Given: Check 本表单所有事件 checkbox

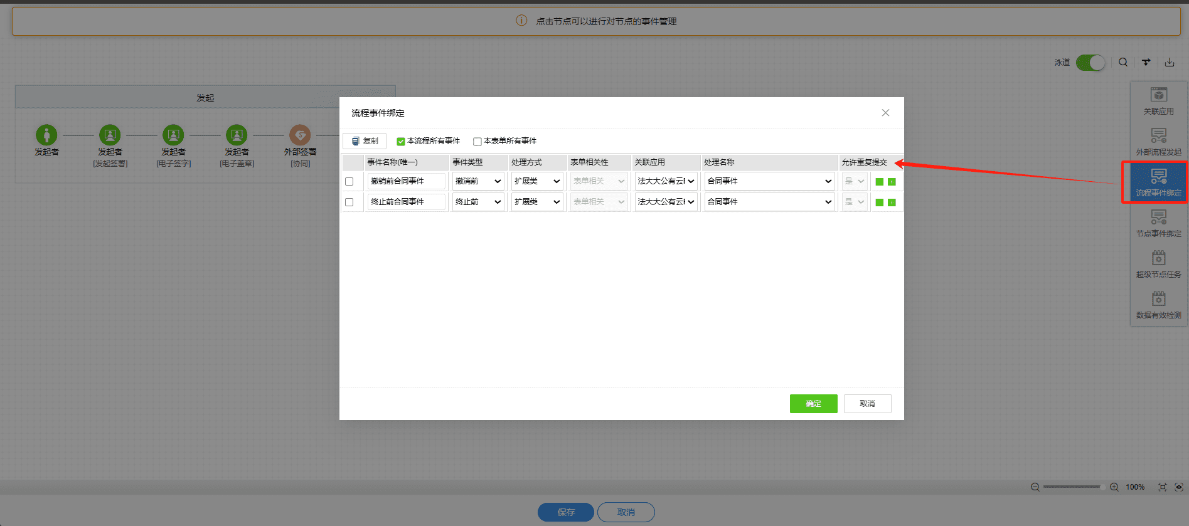Looking at the screenshot, I should click(477, 142).
